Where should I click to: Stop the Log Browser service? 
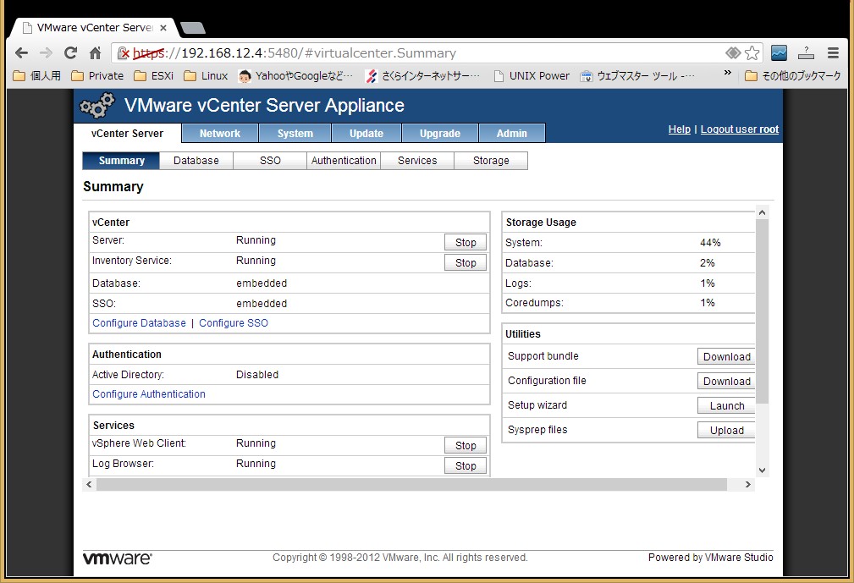pos(466,465)
